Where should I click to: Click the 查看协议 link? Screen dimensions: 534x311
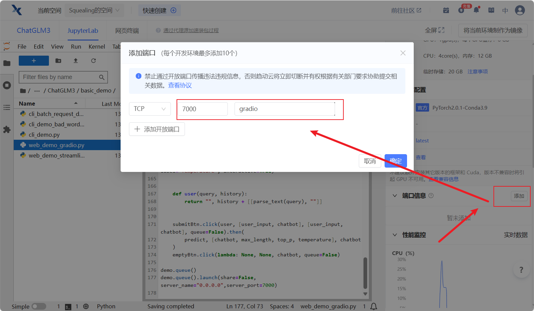pos(180,85)
